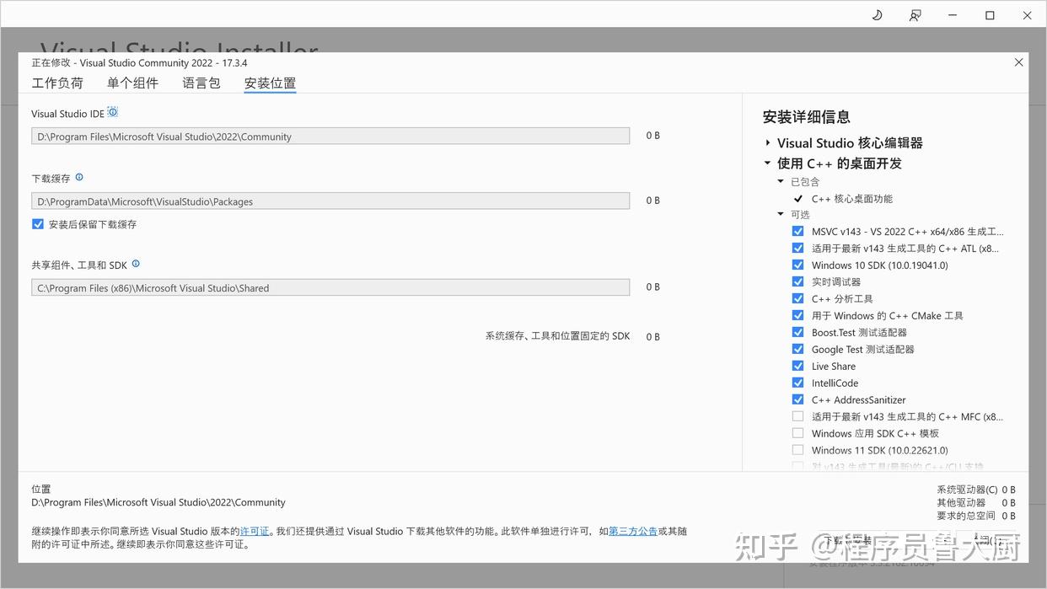Click the dialog title 正在修改 Visual Studio Community 2022
Viewport: 1047px width, 589px height.
139,63
